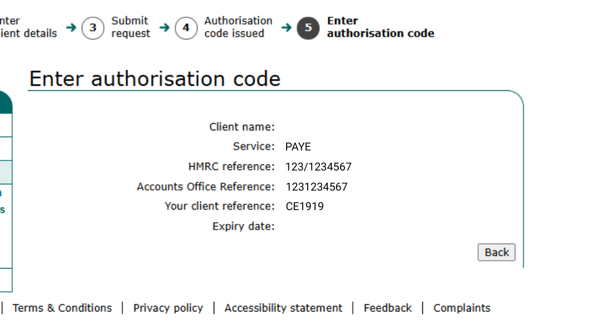The height and width of the screenshot is (326, 601).
Task: Select the bold 'Enter authorisation code' step label
Action: tap(380, 27)
